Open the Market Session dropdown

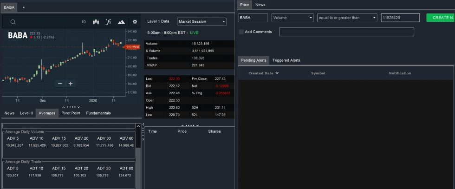pos(201,21)
